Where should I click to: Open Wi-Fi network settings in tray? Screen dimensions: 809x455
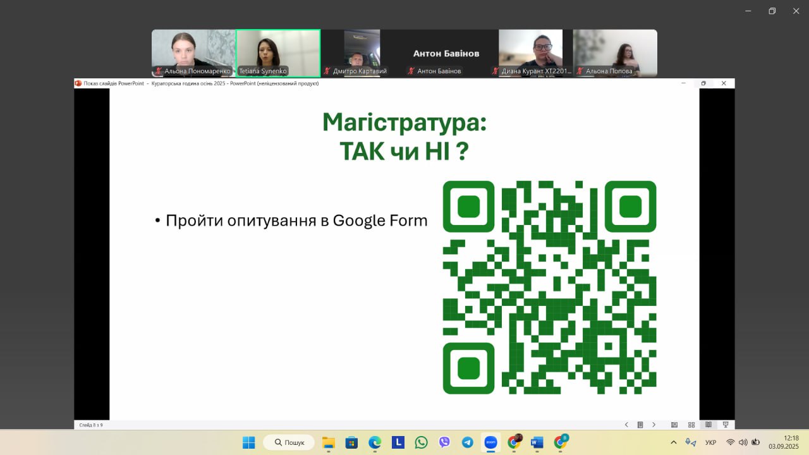click(731, 442)
